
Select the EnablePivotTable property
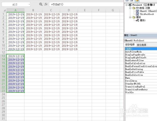(141, 72)
